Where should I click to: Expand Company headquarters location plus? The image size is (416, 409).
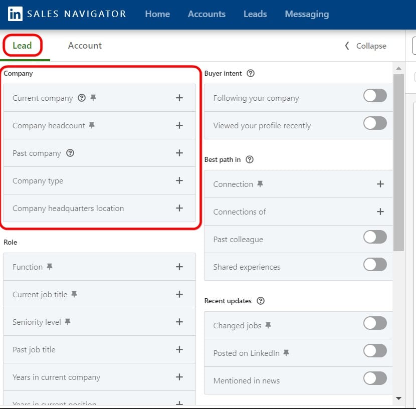pos(179,208)
